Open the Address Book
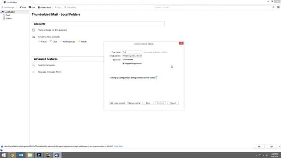Screen dimensions: 281x158 [x=44, y=7]
